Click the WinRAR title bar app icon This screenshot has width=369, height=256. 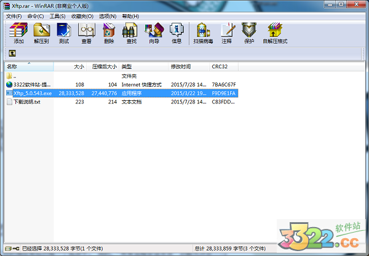pyautogui.click(x=6, y=6)
